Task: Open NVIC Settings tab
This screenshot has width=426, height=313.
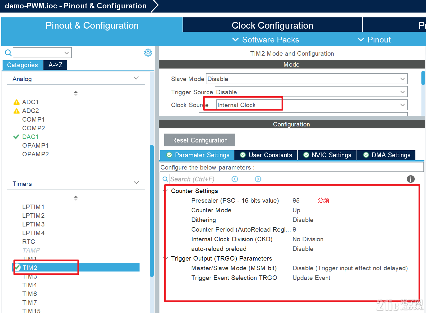Action: (327, 155)
